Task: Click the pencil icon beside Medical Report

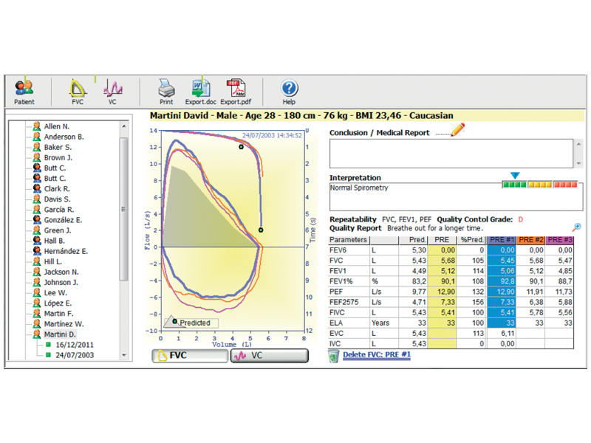Action: [x=458, y=131]
